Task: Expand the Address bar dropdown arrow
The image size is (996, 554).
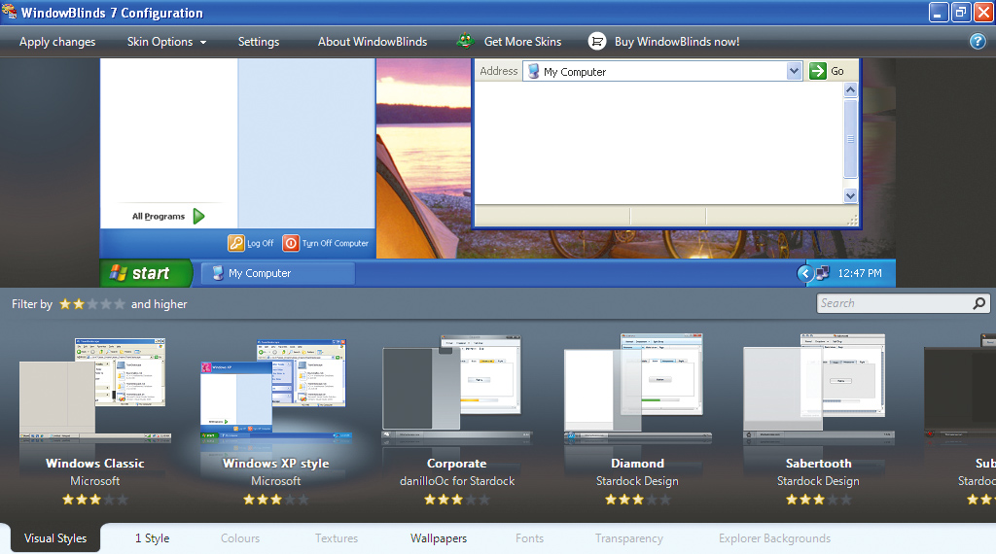Action: pos(793,71)
